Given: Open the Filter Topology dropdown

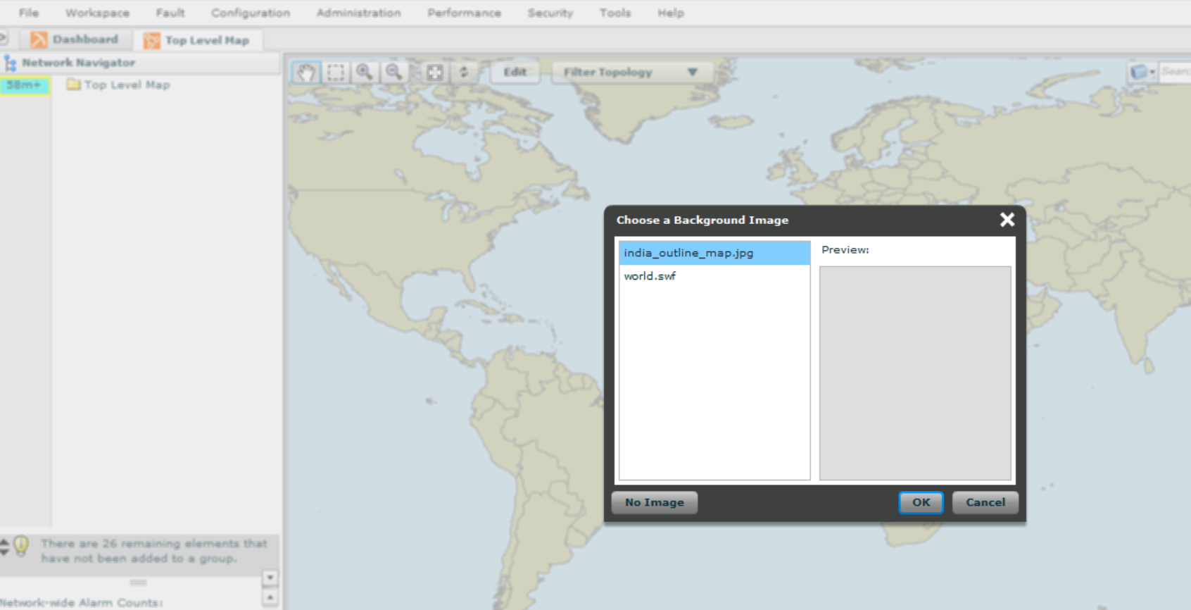Looking at the screenshot, I should click(632, 72).
